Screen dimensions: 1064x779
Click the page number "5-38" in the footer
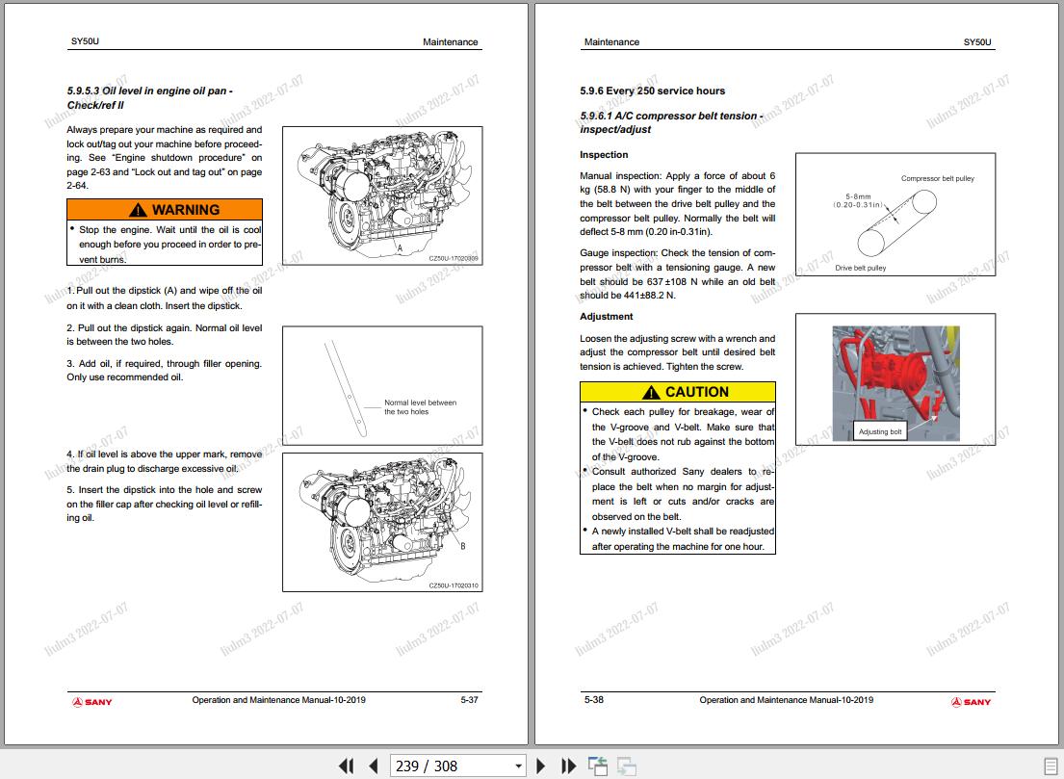click(x=594, y=700)
